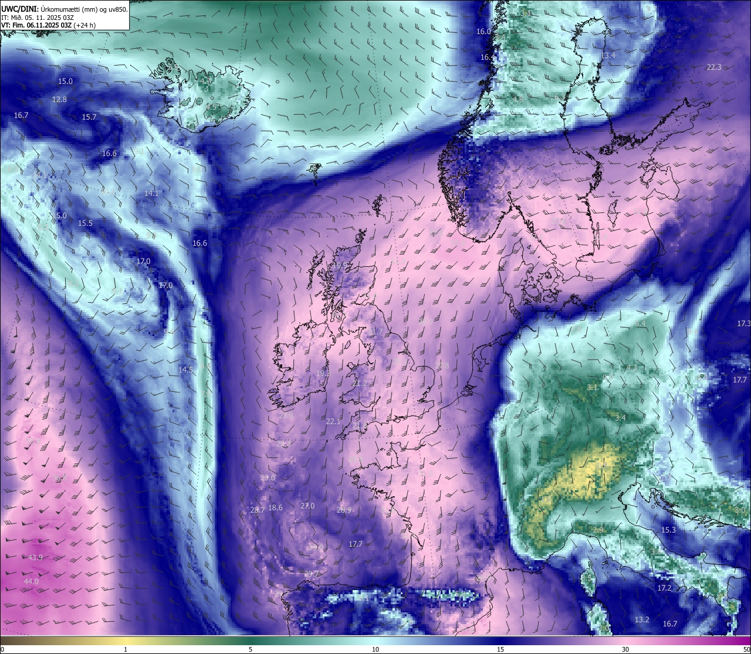The height and width of the screenshot is (654, 751).
Task: Click the 17.2 value label
Action: pyautogui.click(x=664, y=588)
